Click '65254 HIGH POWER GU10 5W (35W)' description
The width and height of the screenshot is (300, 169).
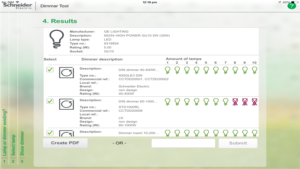tap(137, 36)
